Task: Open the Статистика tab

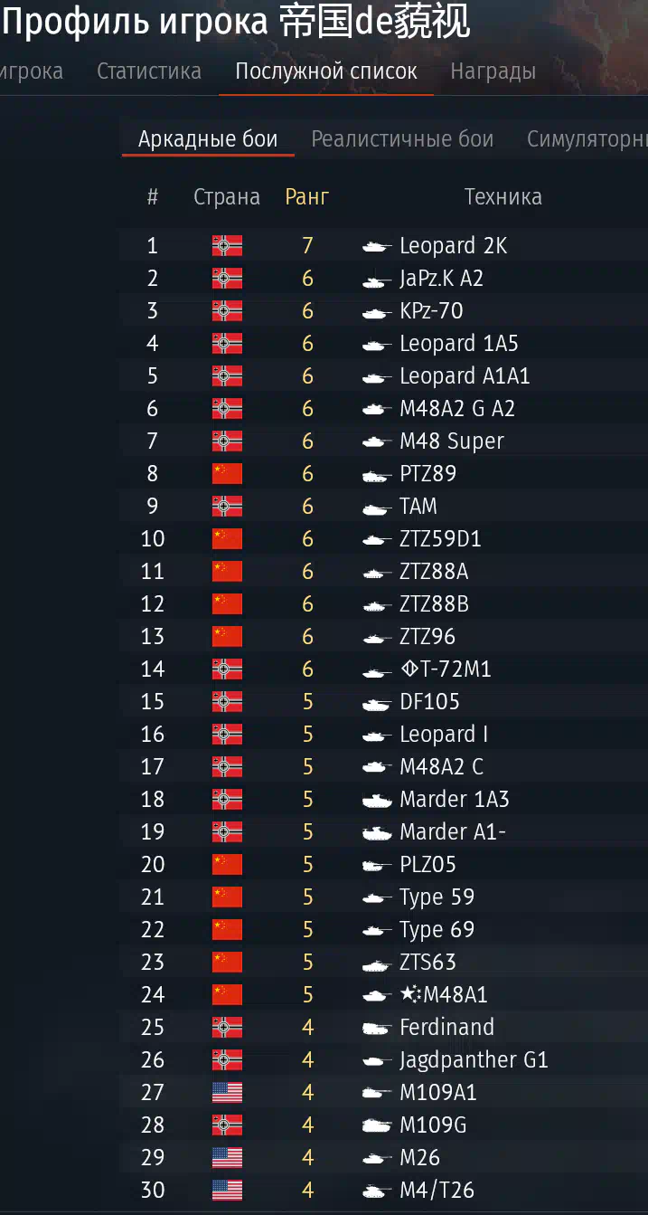Action: (149, 71)
